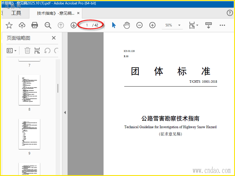Image resolution: width=235 pixels, height=176 pixels.
Task: Click thumbnail label number 7
Action: [x=29, y=65]
